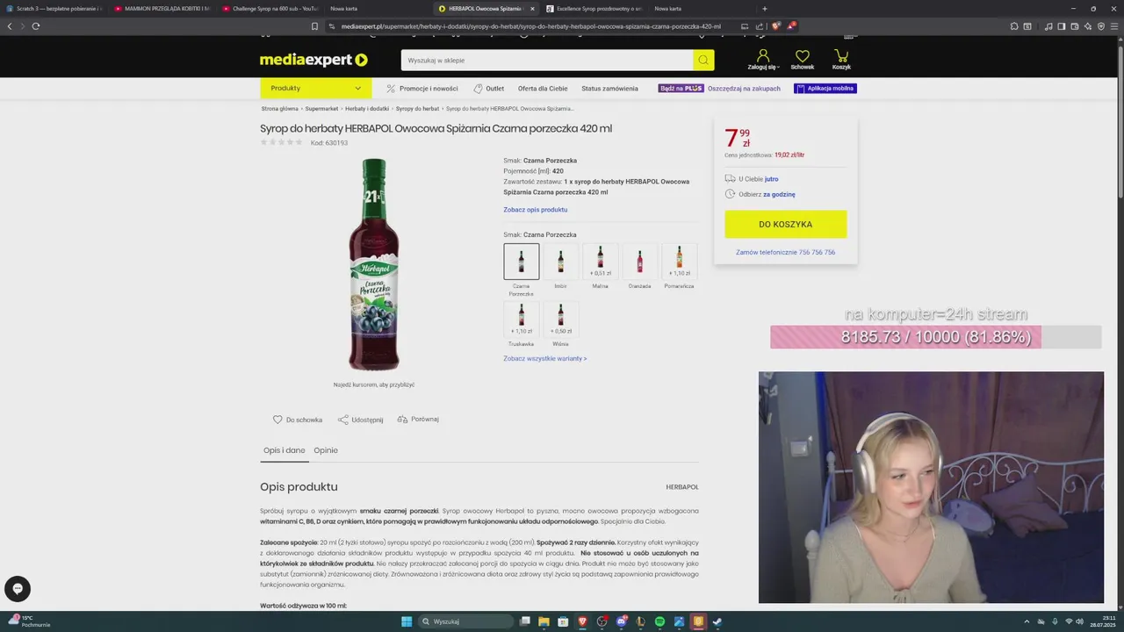Click the DO KOSZYKA button
The width and height of the screenshot is (1124, 632).
pos(786,224)
